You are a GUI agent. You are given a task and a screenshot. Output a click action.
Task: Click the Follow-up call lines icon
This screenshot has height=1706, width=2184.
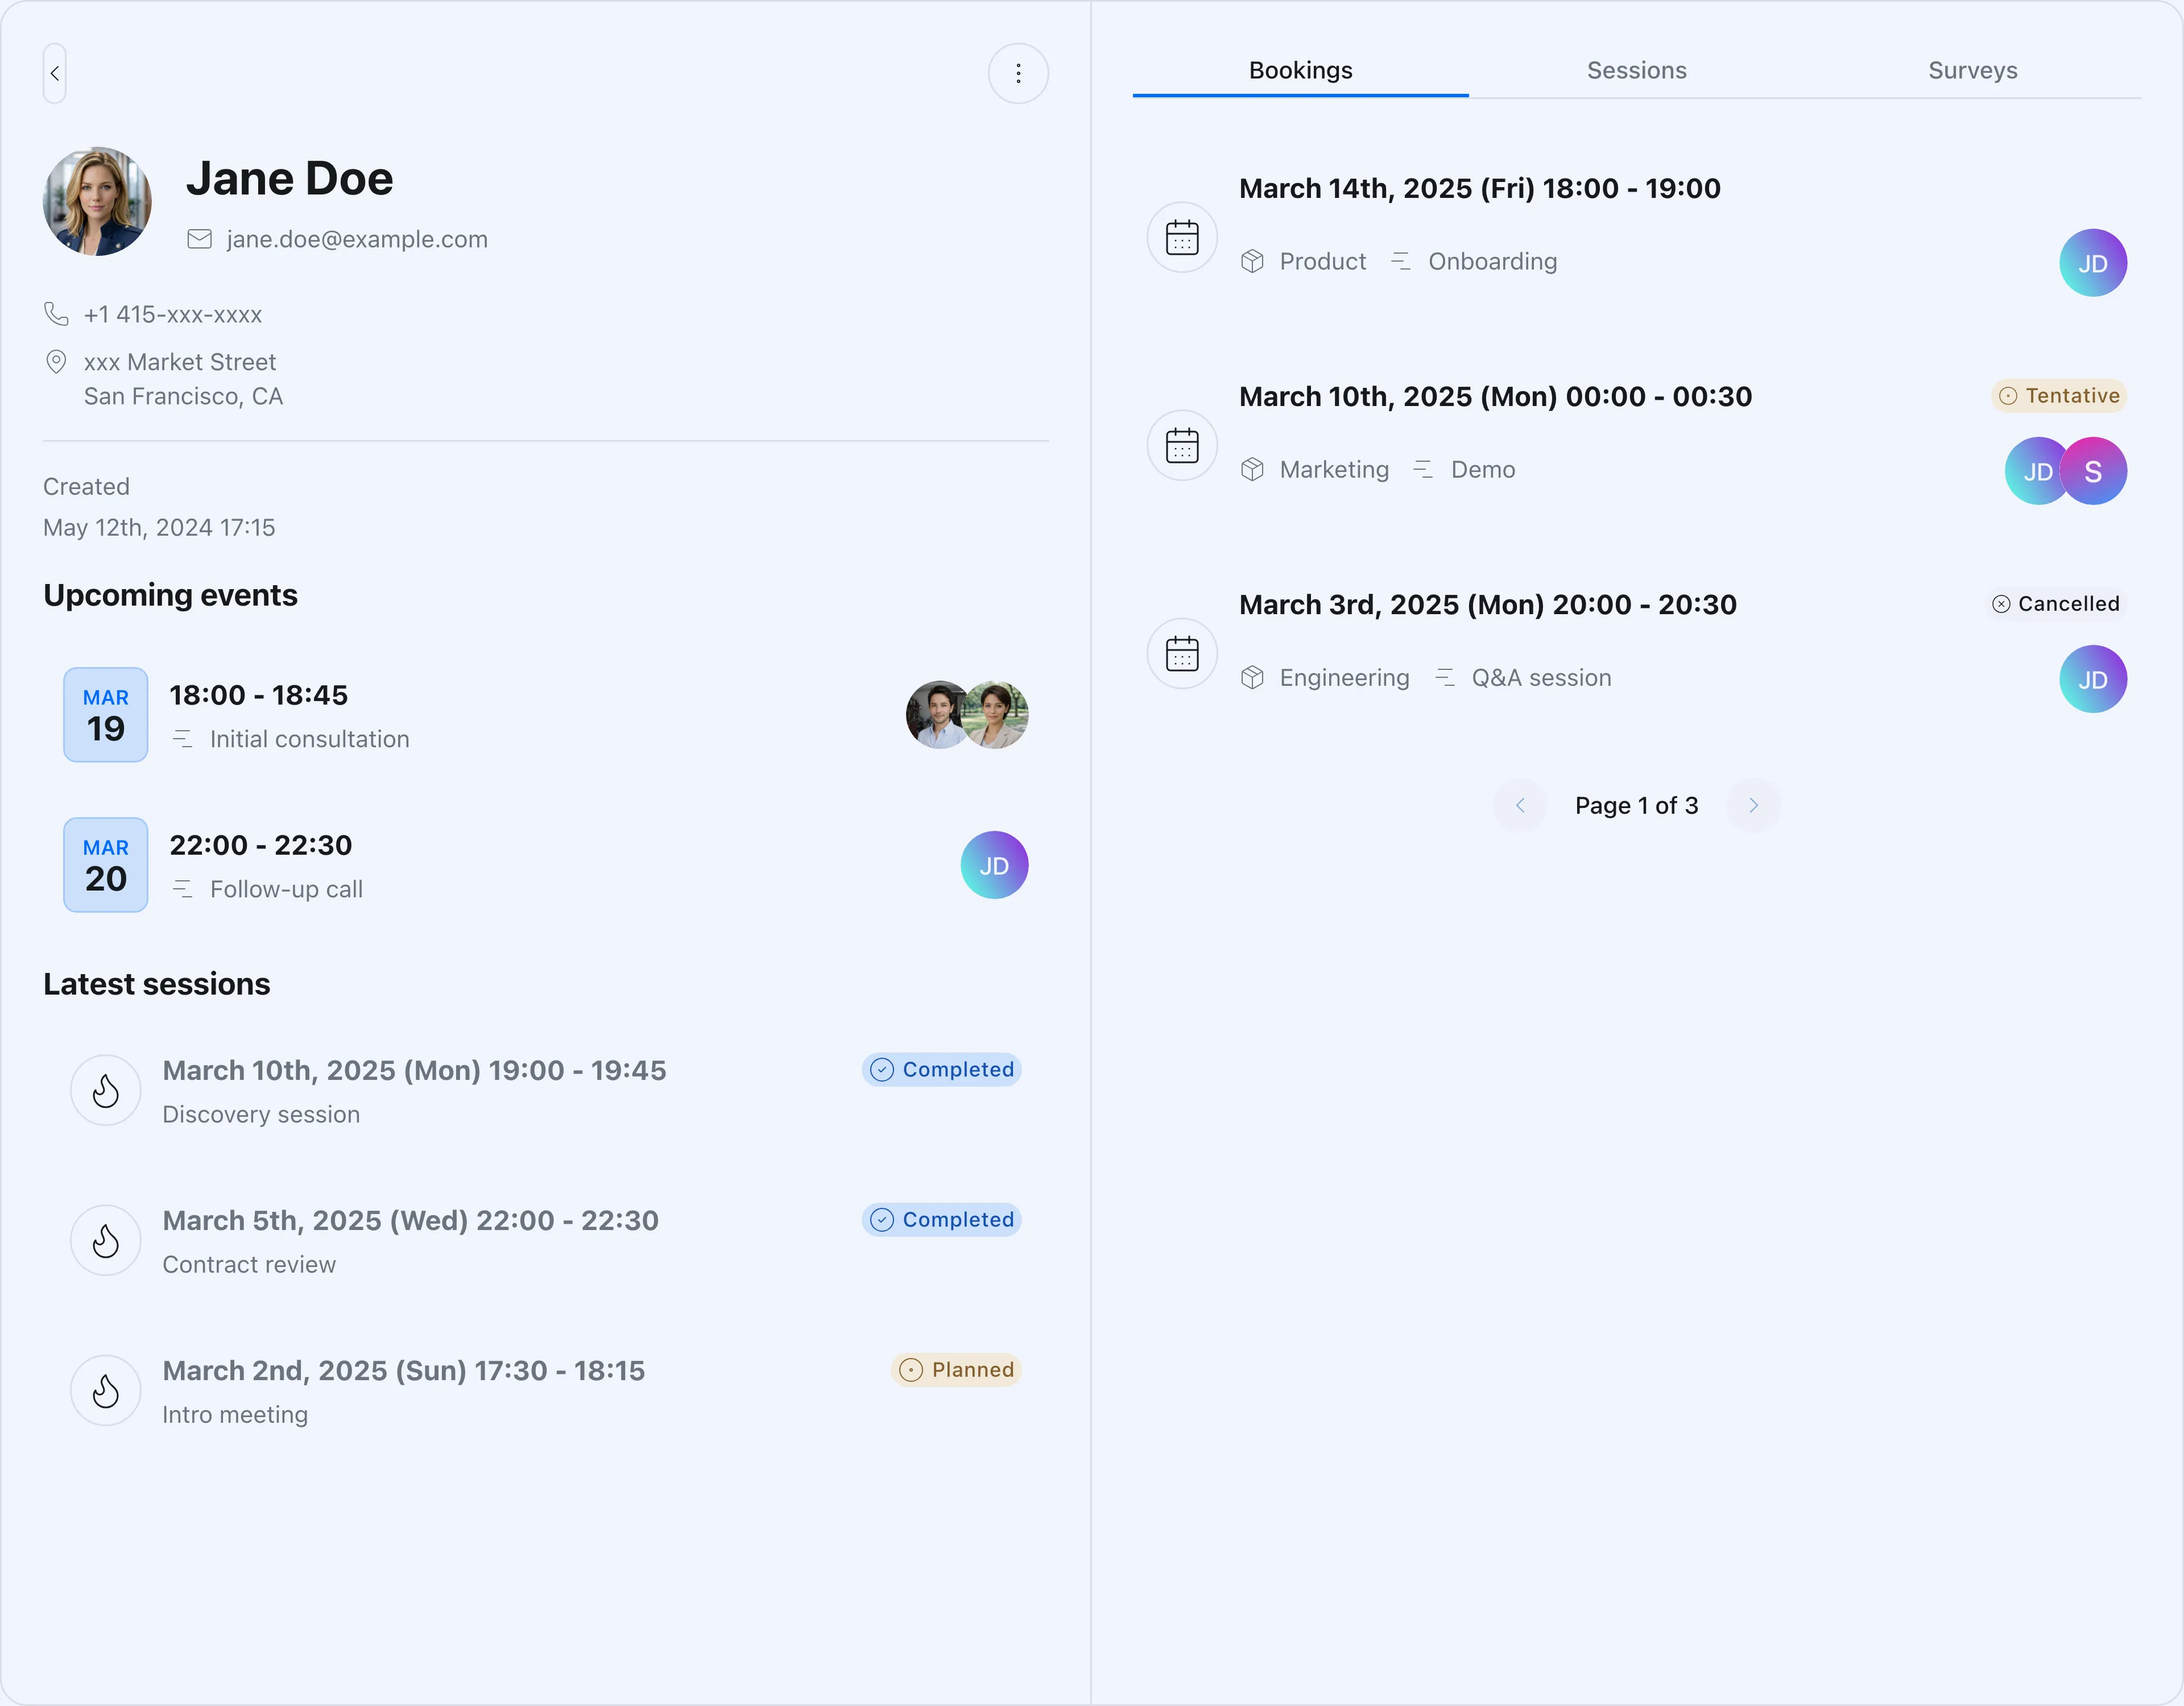click(182, 889)
